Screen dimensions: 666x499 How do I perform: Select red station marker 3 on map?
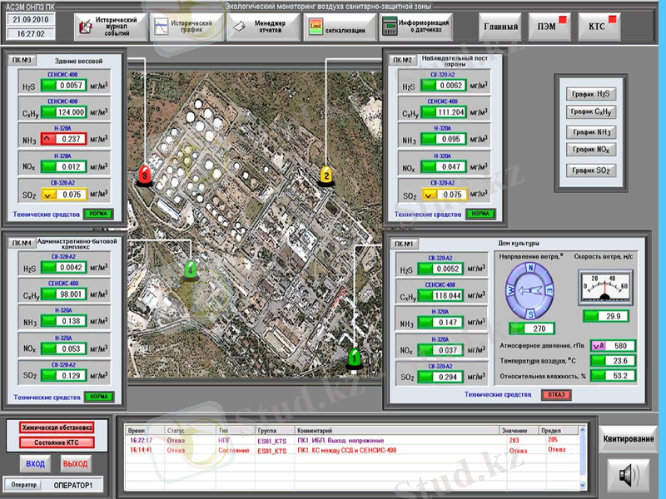[145, 175]
